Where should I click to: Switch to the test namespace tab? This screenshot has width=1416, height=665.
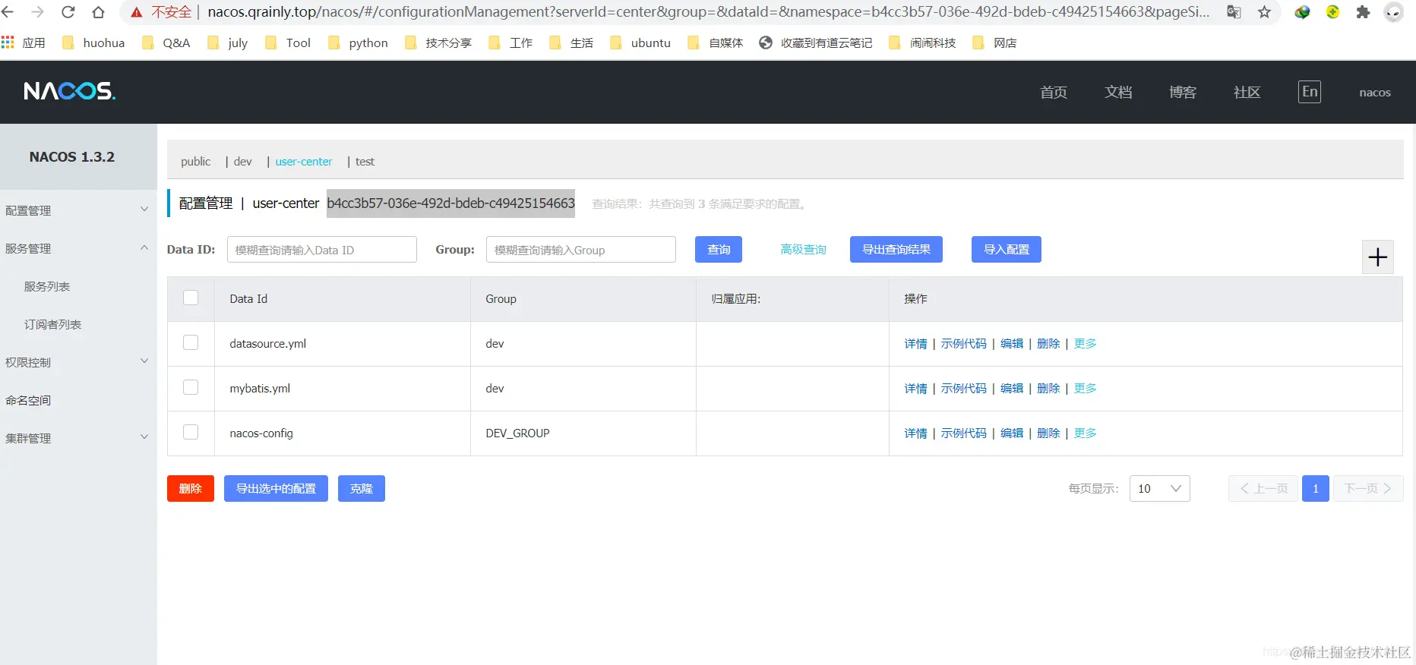tap(365, 161)
